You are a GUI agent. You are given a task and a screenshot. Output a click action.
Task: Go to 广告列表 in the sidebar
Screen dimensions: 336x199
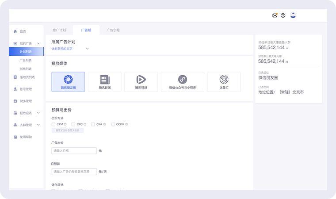(x=25, y=60)
